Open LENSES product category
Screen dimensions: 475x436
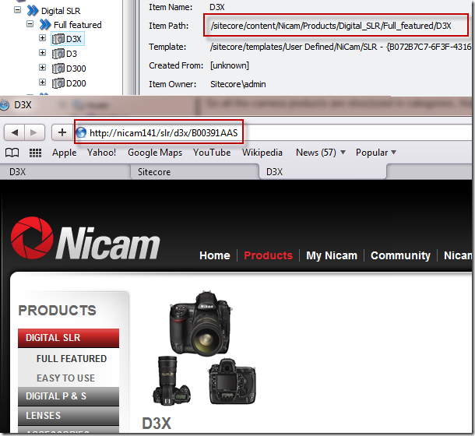pos(69,416)
